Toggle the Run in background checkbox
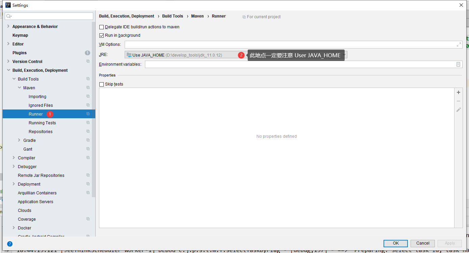469x253 pixels. point(102,35)
